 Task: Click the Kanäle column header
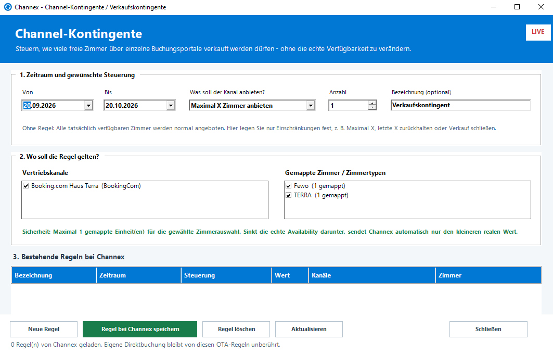pos(372,275)
